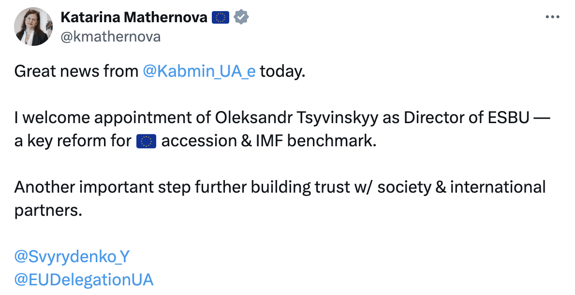Open the Katarina Mathernova display name
The height and width of the screenshot is (295, 575).
134,17
